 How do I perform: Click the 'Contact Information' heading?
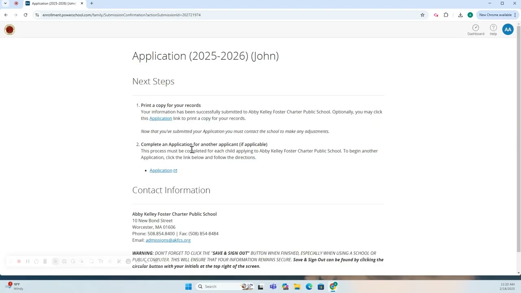point(171,190)
